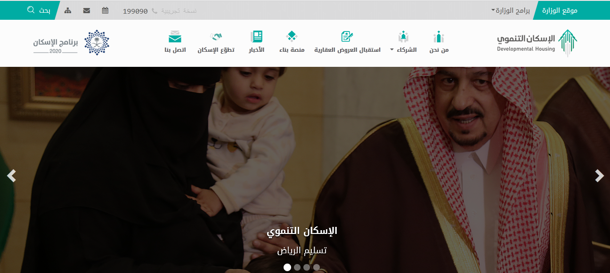Click the contact us envelope icon

pos(175,37)
